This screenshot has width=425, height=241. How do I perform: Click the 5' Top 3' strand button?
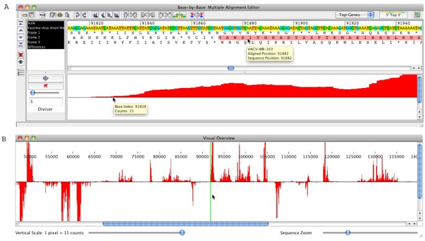tap(393, 15)
